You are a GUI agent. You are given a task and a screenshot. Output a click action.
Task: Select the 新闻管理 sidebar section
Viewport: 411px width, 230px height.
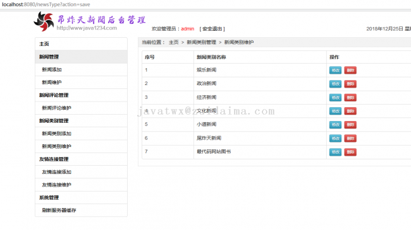click(x=82, y=57)
